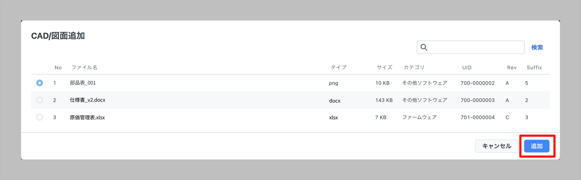Image resolution: width=581 pixels, height=180 pixels.
Task: Click the 検索 link
Action: 537,47
